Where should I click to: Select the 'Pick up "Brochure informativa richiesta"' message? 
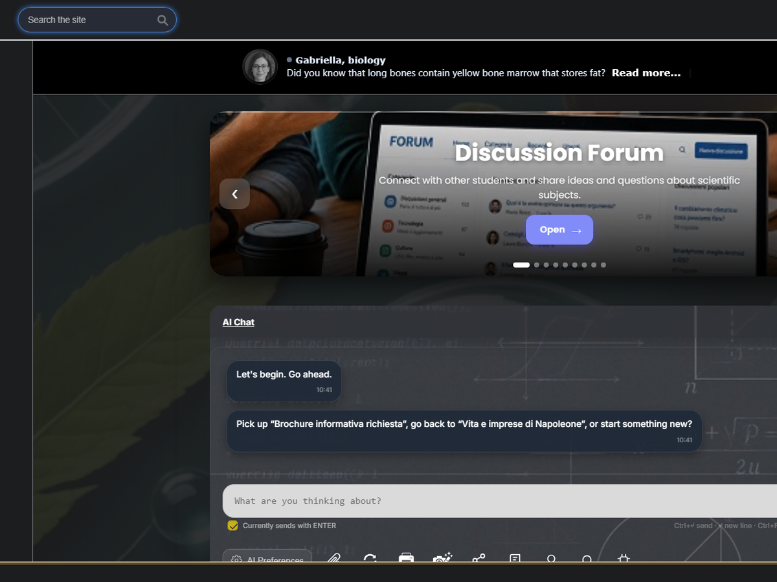coord(464,431)
